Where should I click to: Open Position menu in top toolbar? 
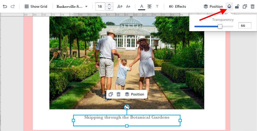click(213, 6)
